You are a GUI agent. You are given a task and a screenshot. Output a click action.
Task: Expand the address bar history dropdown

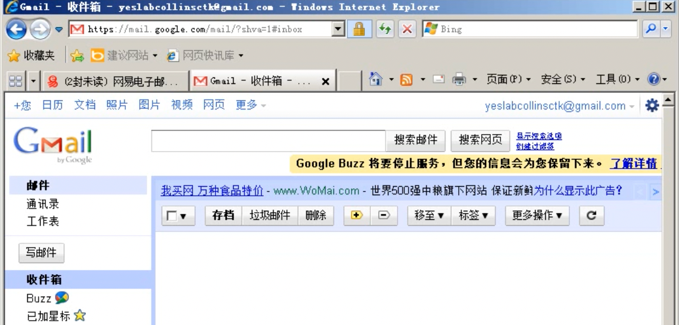coord(339,30)
